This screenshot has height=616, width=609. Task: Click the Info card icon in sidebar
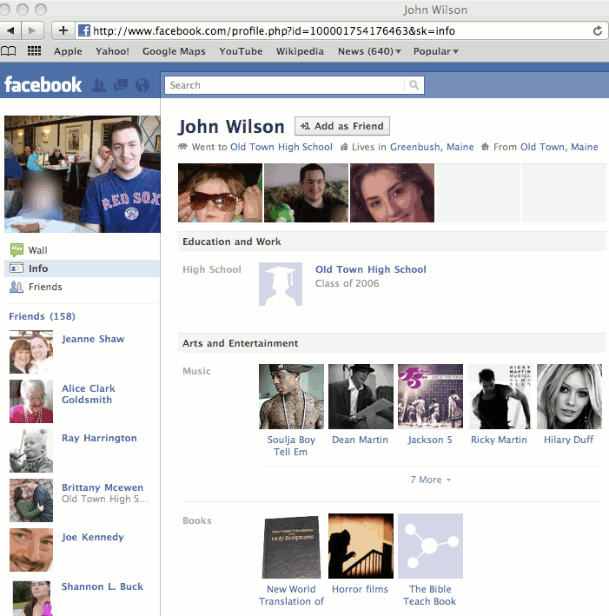click(x=17, y=268)
